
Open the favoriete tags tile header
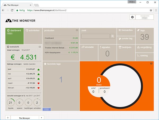pyautogui.click(x=52, y=64)
